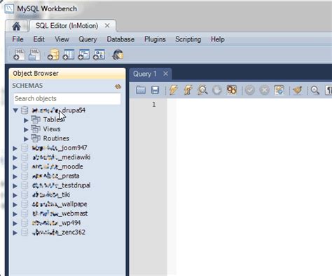Expand the _joom947 schema
Viewport: 332px width, 276px height.
click(15, 148)
